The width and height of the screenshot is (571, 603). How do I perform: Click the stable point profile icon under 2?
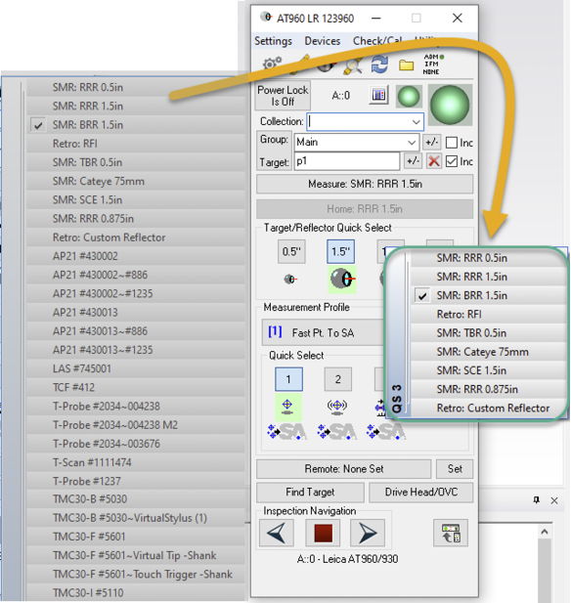337,408
